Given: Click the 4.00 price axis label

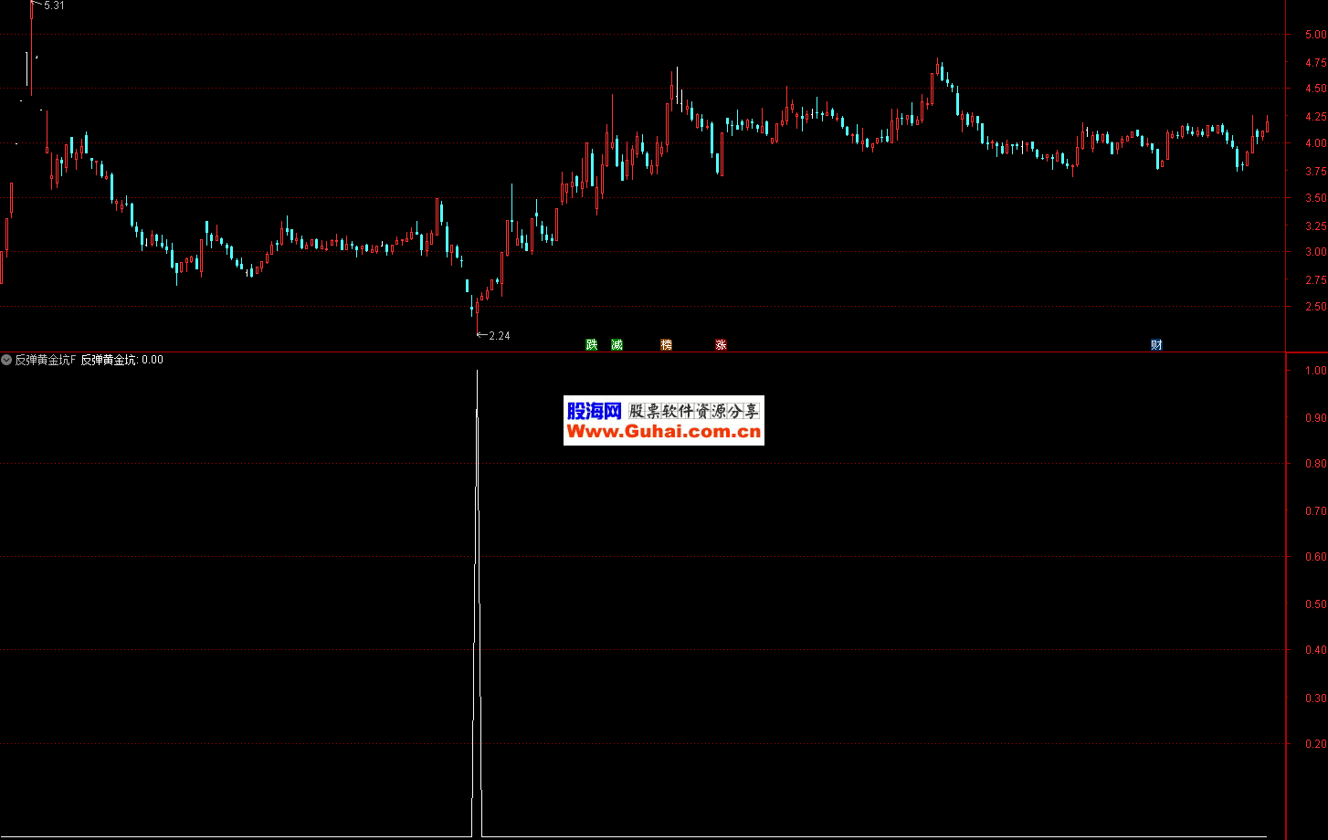Looking at the screenshot, I should [x=1315, y=143].
